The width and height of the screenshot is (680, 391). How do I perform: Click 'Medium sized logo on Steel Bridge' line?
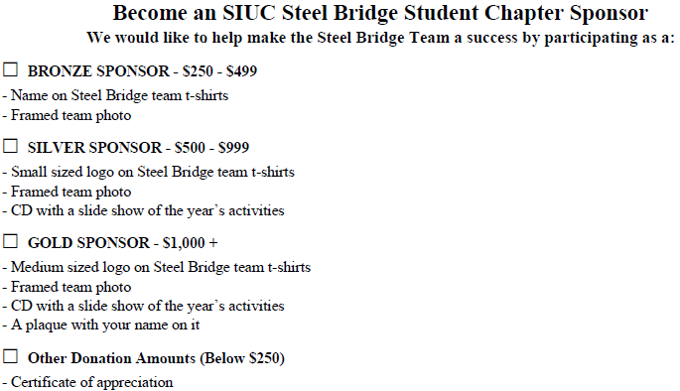(157, 268)
